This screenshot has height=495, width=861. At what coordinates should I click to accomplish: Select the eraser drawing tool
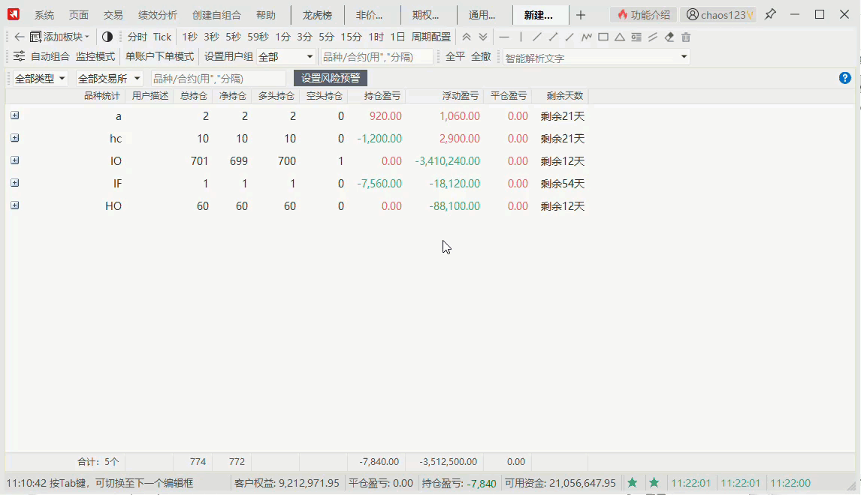[x=669, y=36]
